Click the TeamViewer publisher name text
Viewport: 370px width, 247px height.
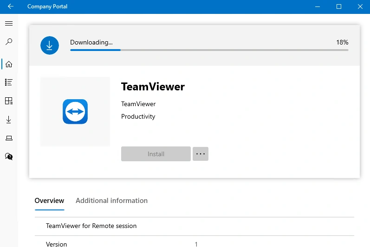tap(138, 104)
